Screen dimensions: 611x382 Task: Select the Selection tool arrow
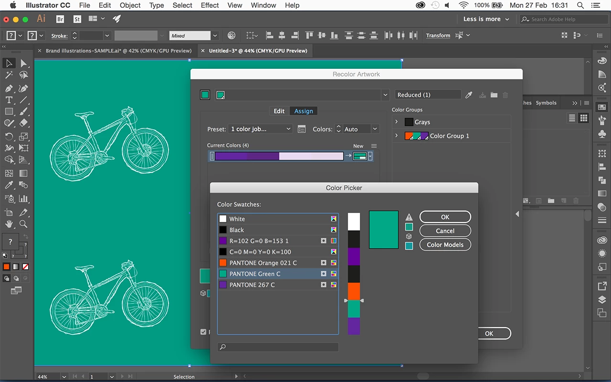click(x=9, y=63)
